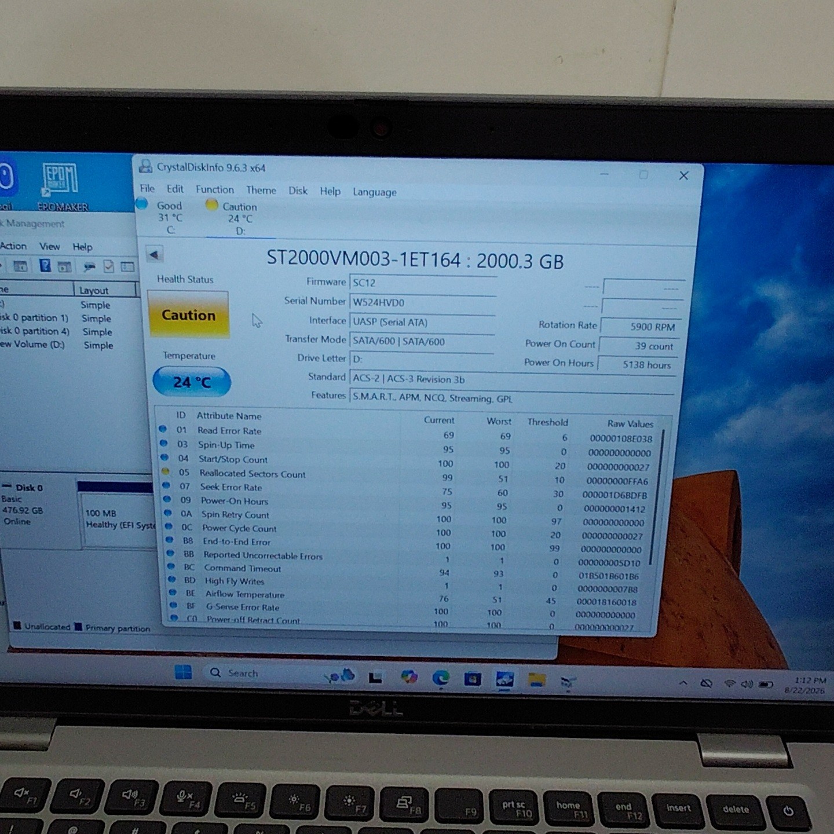Click the check-marked page icon in Disk Management toolbar
Image resolution: width=834 pixels, height=834 pixels.
tap(108, 266)
